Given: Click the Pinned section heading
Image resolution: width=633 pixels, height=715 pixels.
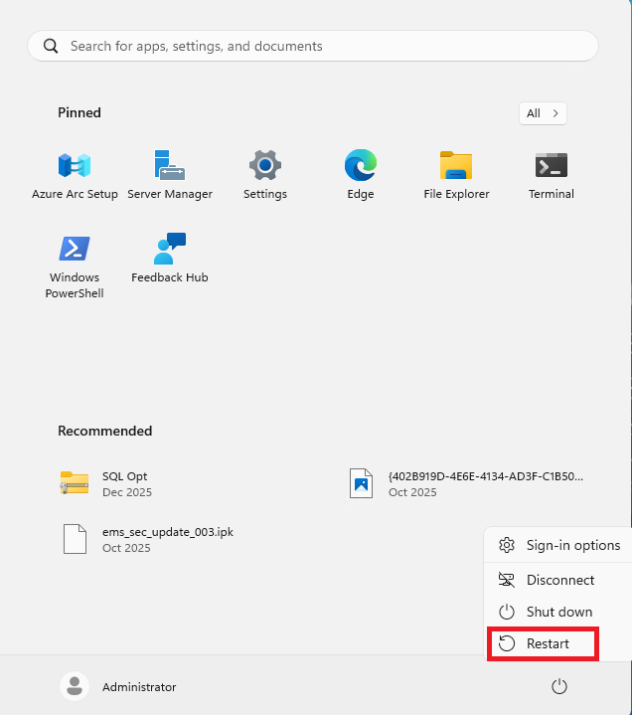Looking at the screenshot, I should coord(79,112).
